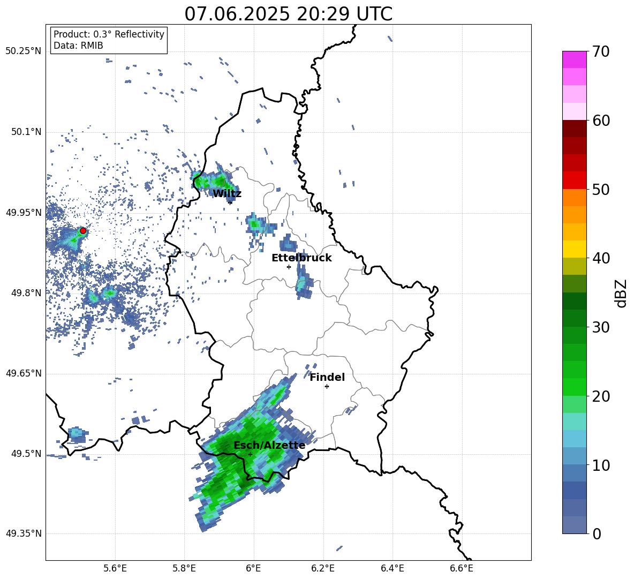Click the 50 value on colorbar

click(x=601, y=189)
